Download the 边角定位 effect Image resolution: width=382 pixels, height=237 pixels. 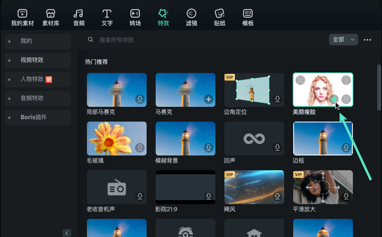point(277,99)
